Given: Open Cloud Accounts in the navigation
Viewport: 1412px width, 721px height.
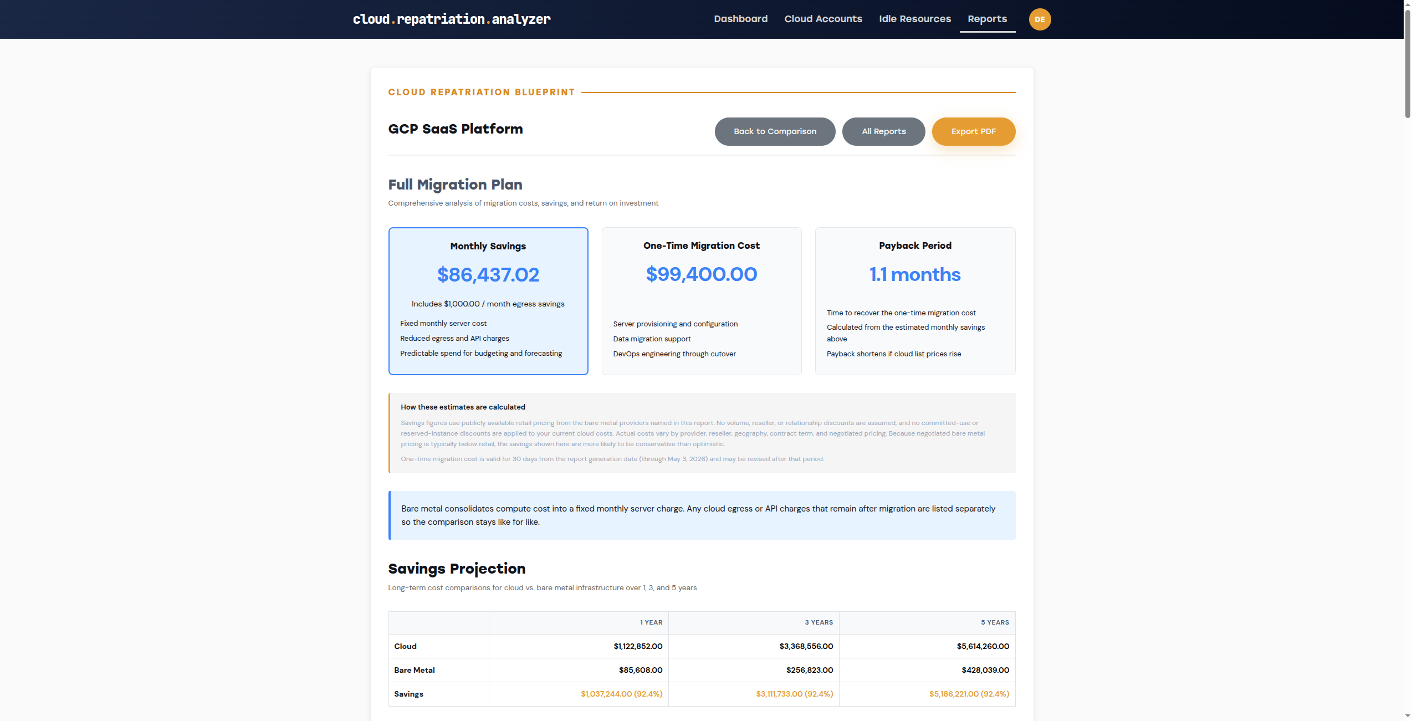Looking at the screenshot, I should point(823,19).
